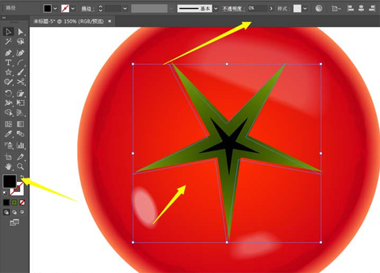Select the Eyedropper tool

tap(8, 134)
